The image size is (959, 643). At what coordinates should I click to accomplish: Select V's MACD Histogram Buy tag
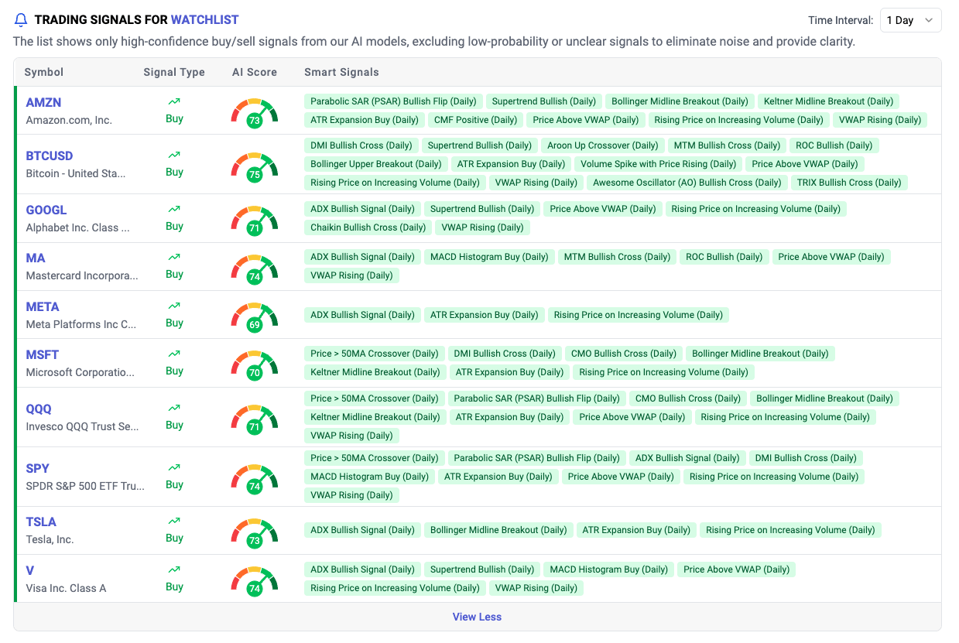point(608,569)
